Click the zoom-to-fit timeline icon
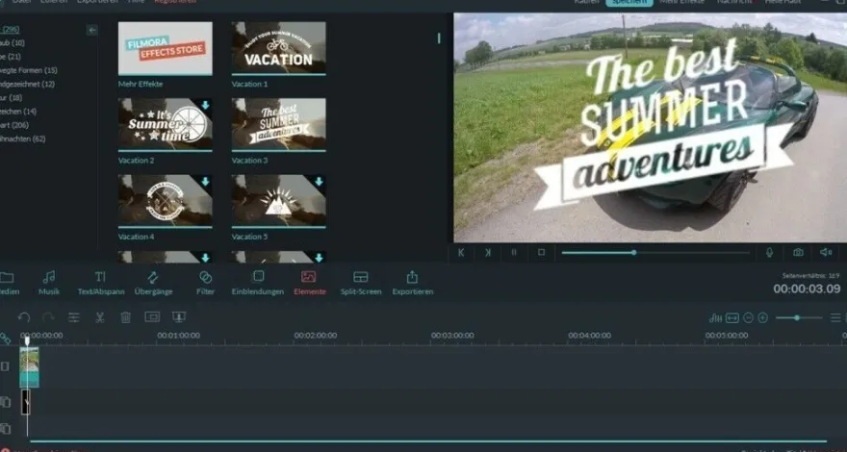The image size is (847, 452). coord(732,318)
